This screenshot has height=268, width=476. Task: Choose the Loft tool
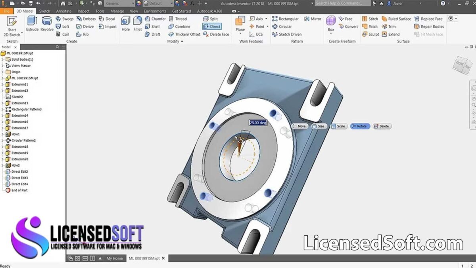[x=63, y=27]
